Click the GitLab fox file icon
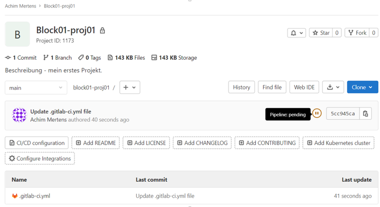This screenshot has height=207, width=380. pyautogui.click(x=15, y=196)
